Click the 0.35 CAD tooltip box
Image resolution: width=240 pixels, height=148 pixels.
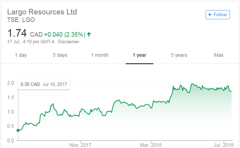coord(44,84)
